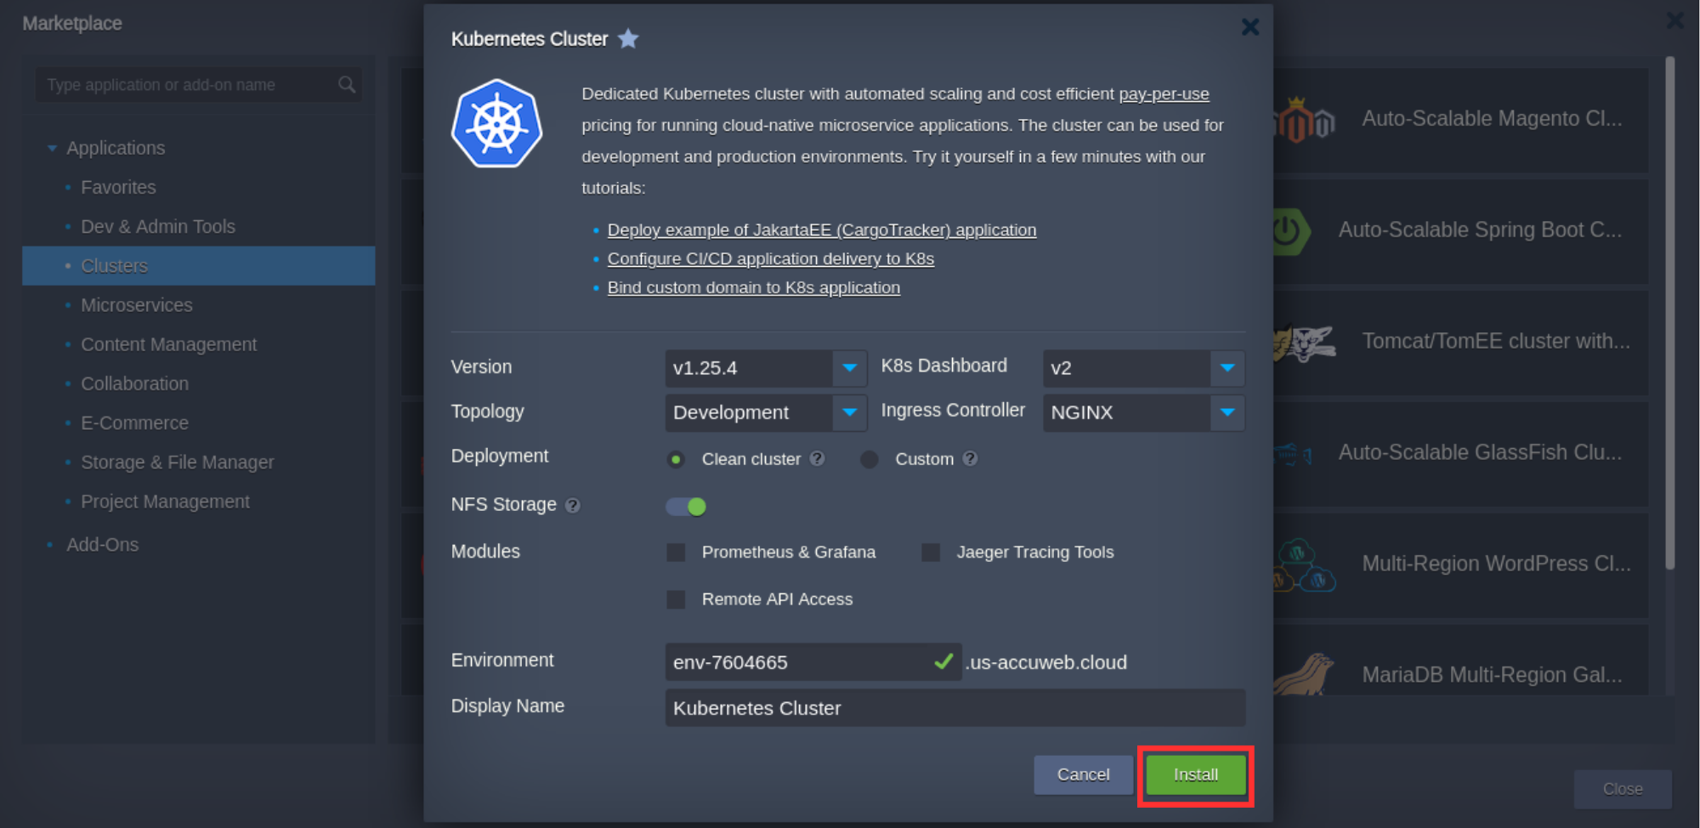Open the Bind custom domain tutorial link
The height and width of the screenshot is (828, 1700).
point(753,288)
